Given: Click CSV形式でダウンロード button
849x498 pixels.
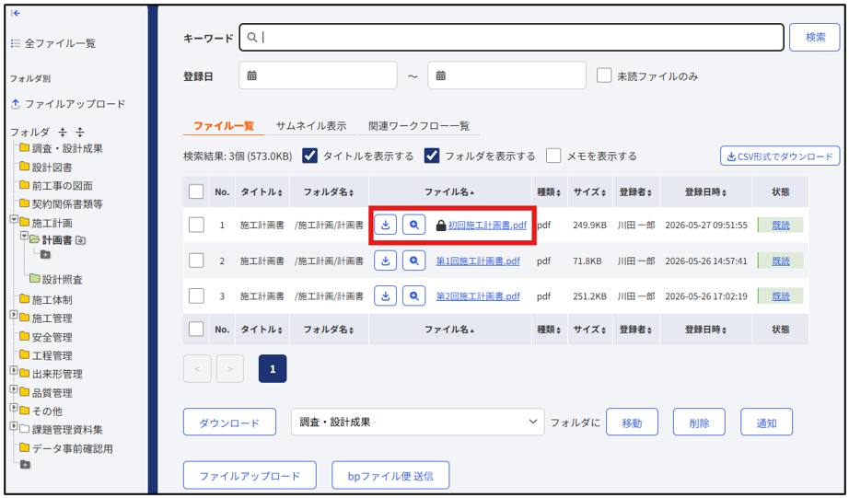Looking at the screenshot, I should pyautogui.click(x=780, y=156).
